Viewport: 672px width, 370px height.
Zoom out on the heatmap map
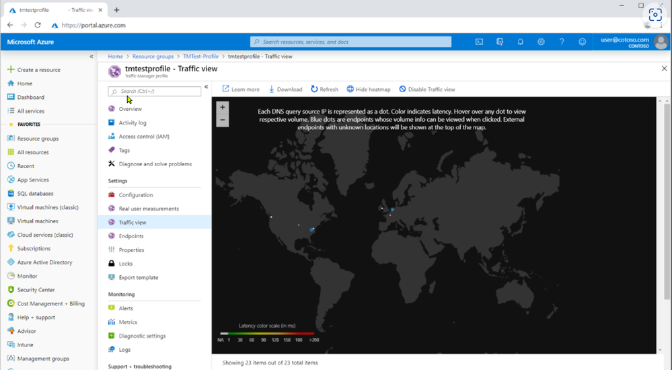[223, 120]
